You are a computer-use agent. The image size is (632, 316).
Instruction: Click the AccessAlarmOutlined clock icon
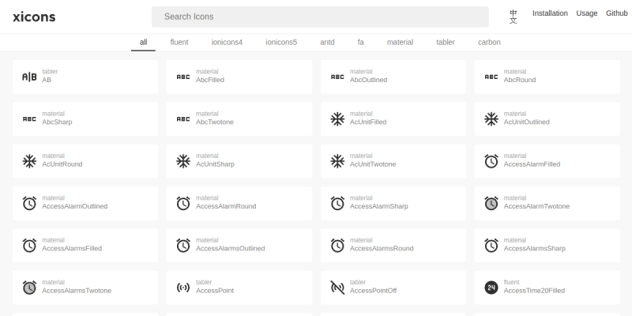(x=29, y=203)
